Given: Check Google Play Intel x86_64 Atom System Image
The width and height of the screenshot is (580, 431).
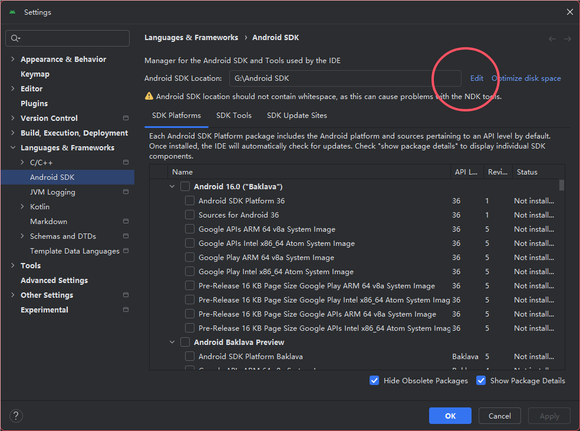Looking at the screenshot, I should coord(190,271).
